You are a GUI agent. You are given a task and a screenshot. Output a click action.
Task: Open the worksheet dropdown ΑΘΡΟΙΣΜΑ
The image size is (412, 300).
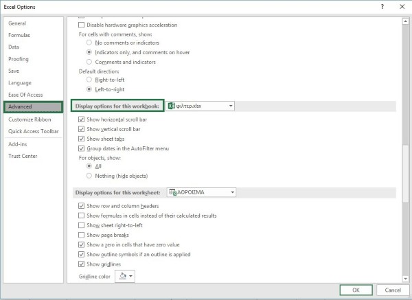pos(201,192)
